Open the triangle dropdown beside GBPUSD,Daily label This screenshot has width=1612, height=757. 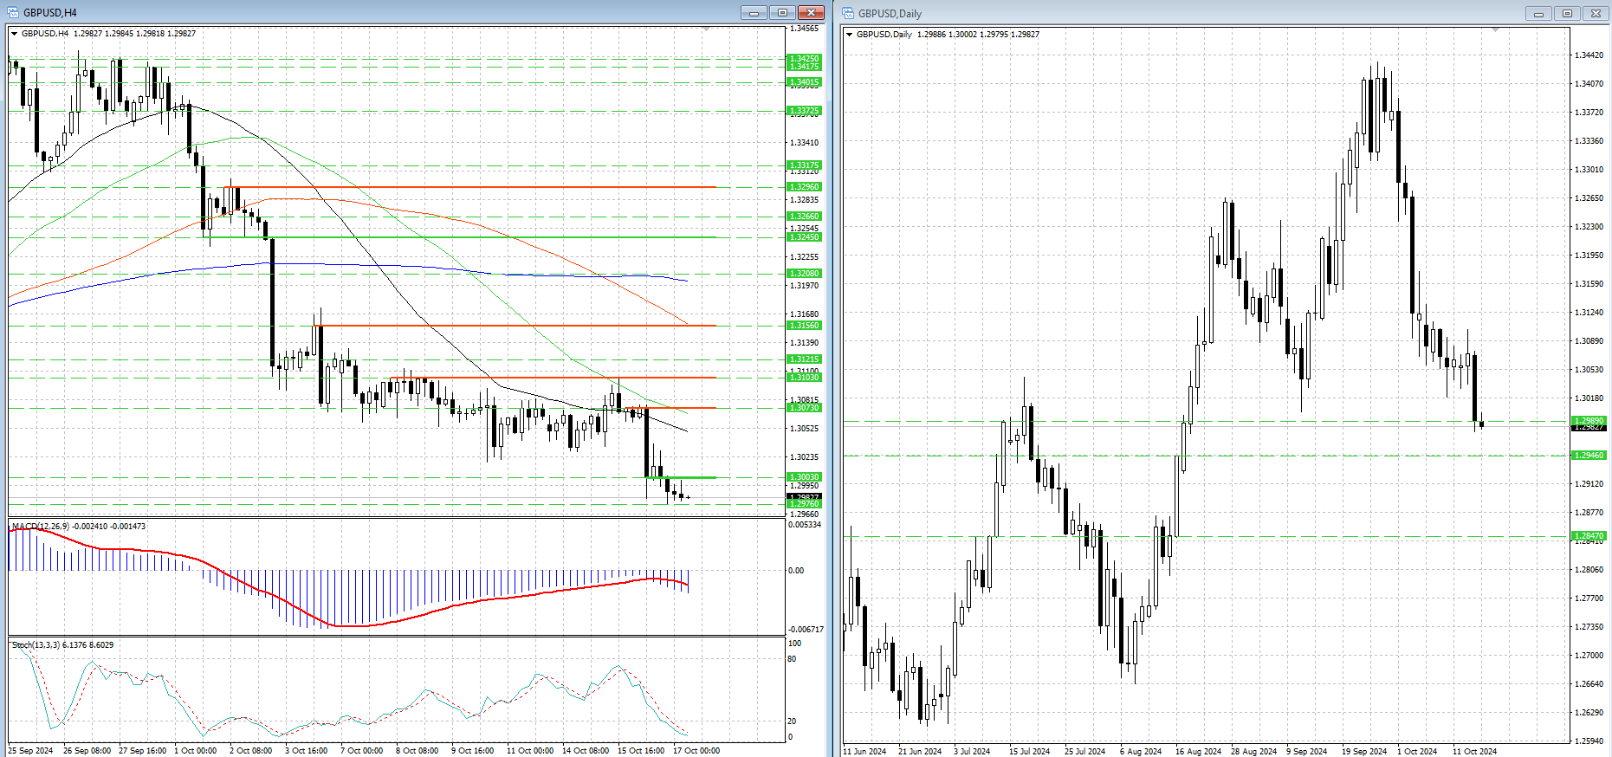tap(849, 35)
